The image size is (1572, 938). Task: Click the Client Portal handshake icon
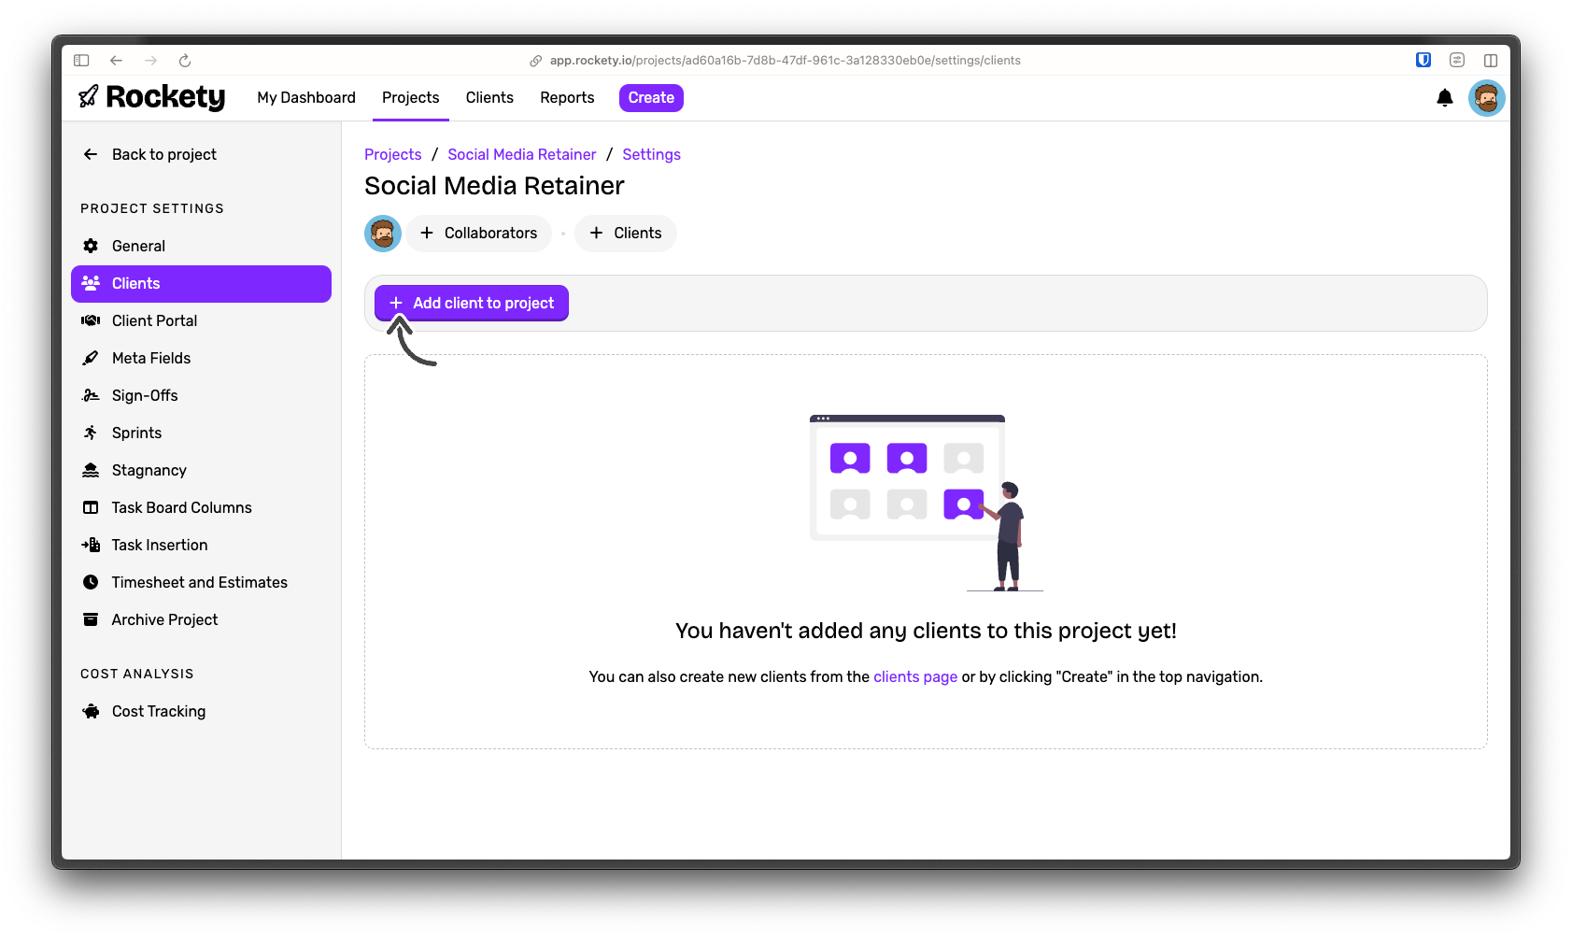[x=91, y=320]
